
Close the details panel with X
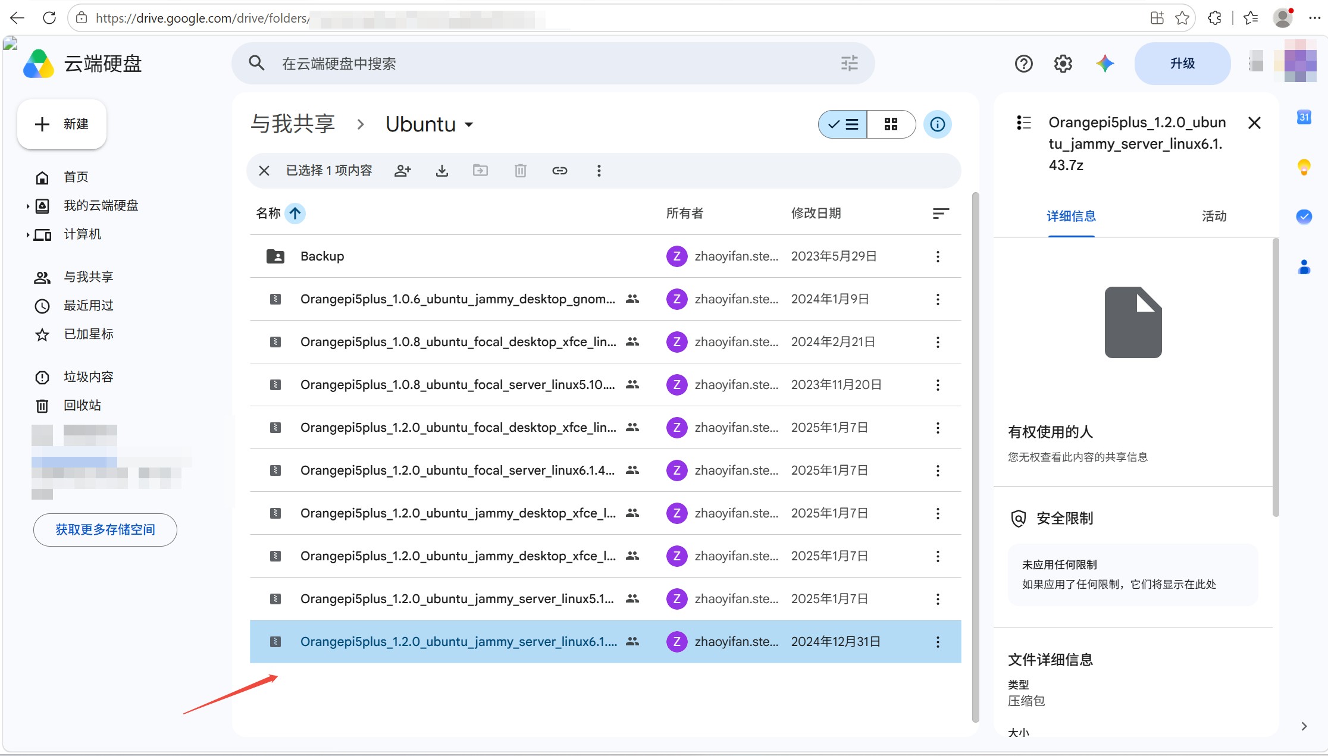pyautogui.click(x=1254, y=123)
